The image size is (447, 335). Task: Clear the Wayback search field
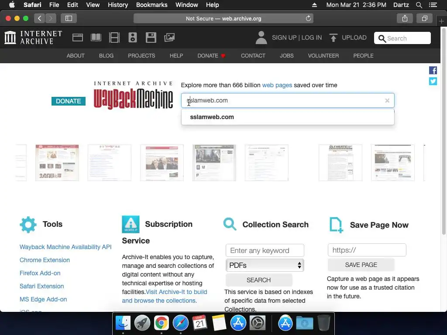point(387,101)
